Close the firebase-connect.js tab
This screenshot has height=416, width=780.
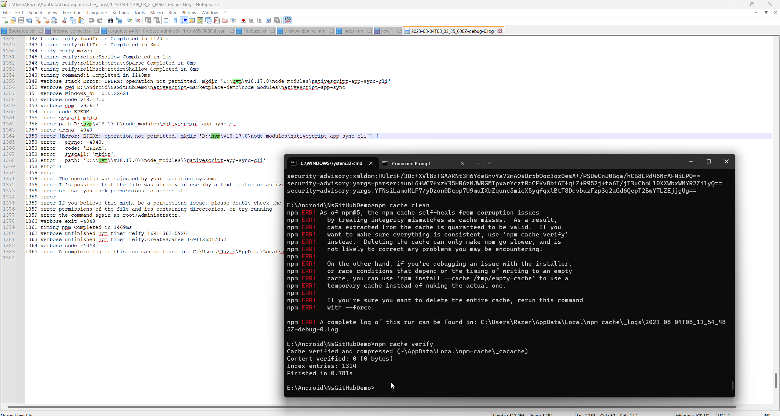[x=96, y=31]
